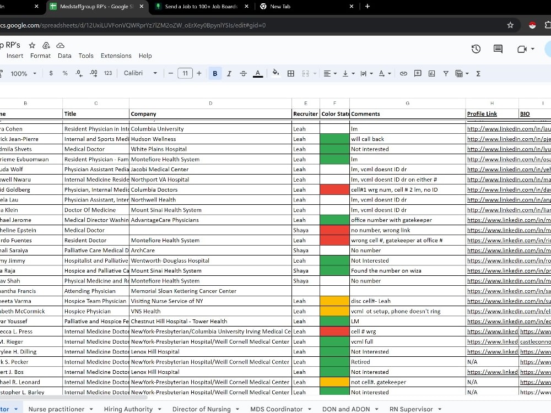Open the Calibri font dropdown
Screen dimensions: 551x413
(x=140, y=73)
